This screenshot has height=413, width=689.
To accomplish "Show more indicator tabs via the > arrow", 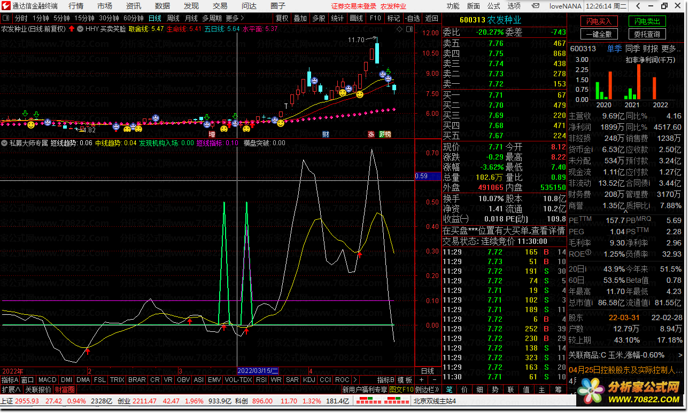I will point(355,380).
